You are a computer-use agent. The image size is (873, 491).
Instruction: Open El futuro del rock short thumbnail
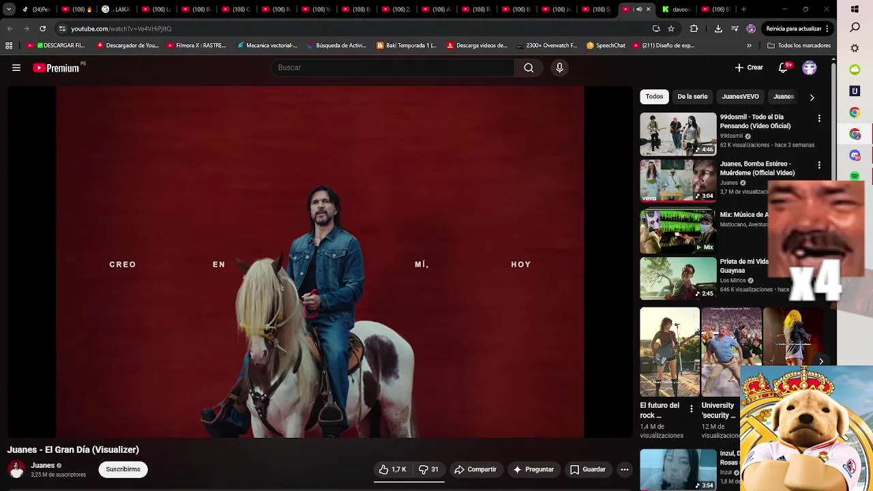pyautogui.click(x=670, y=352)
